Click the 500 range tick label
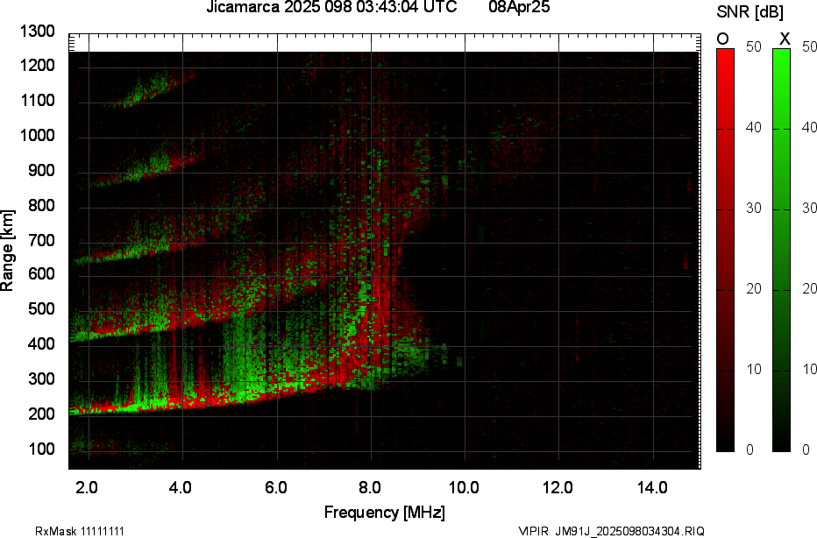Viewport: 817px width, 538px height. coord(41,308)
